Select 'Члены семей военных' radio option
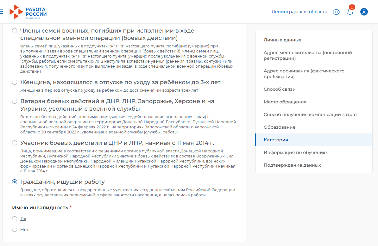The image size is (378, 246). (15, 31)
